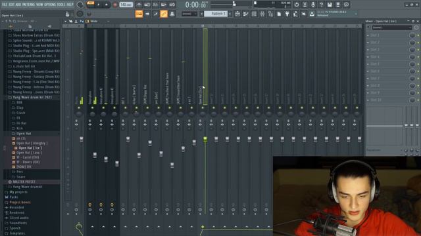The width and height of the screenshot is (421, 236).
Task: Toggle loop recording icon
Action: click(x=172, y=5)
